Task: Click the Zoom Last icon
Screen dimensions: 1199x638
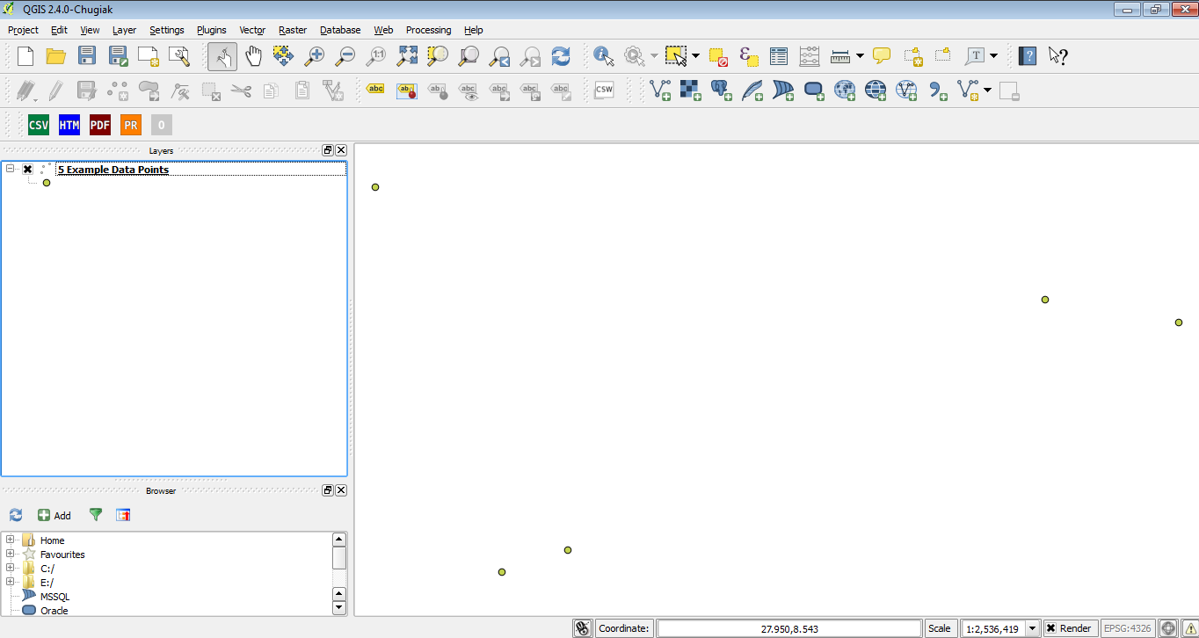Action: pyautogui.click(x=499, y=56)
